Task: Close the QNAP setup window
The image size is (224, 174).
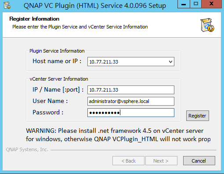Action: point(211,4)
